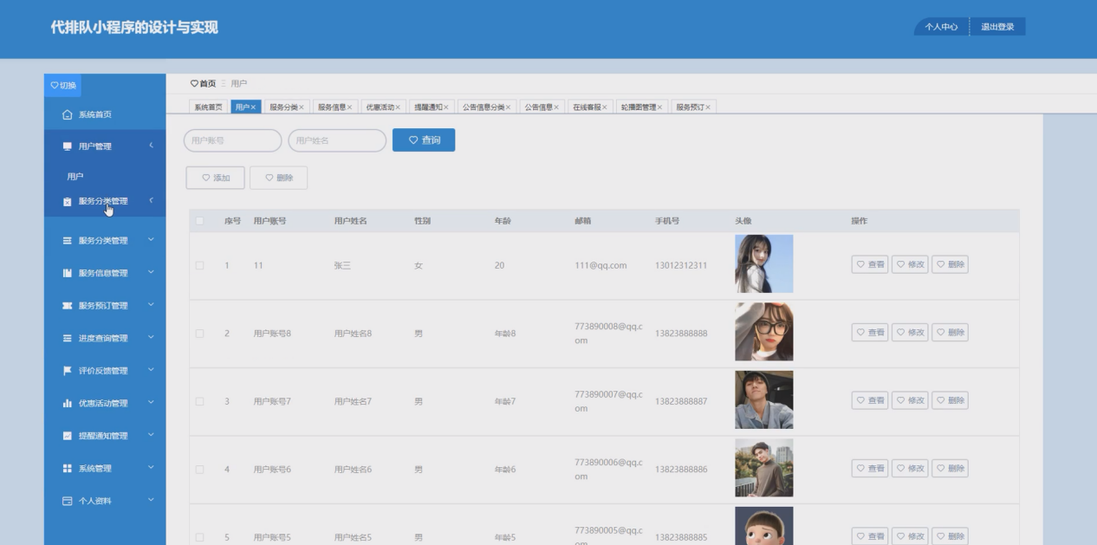Click the monitor icon next to 用户管理
The height and width of the screenshot is (545, 1097).
67,146
